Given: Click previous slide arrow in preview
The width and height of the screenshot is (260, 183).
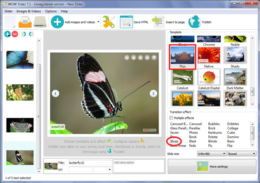Looking at the screenshot, I should click(x=55, y=93).
